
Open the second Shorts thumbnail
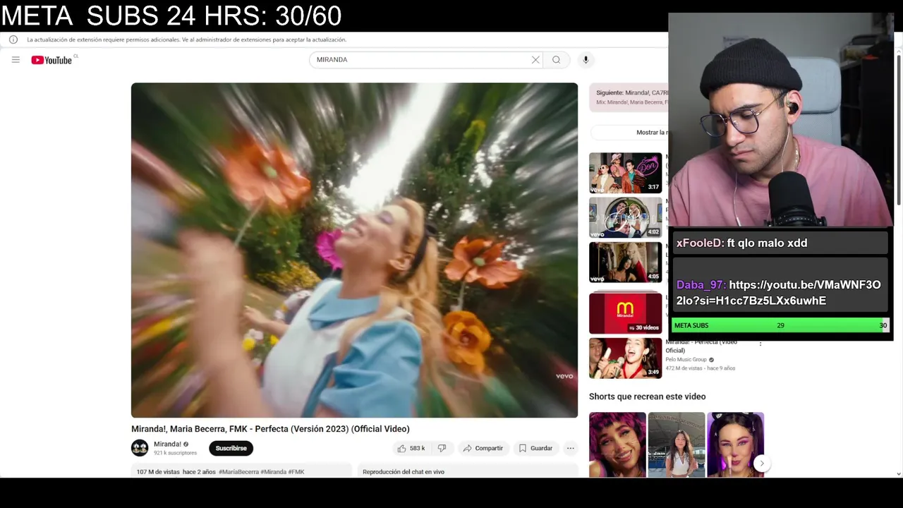677,445
